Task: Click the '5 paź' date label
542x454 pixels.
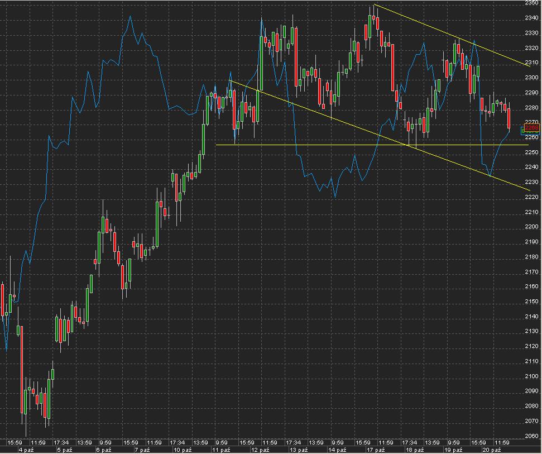Action: 65,450
